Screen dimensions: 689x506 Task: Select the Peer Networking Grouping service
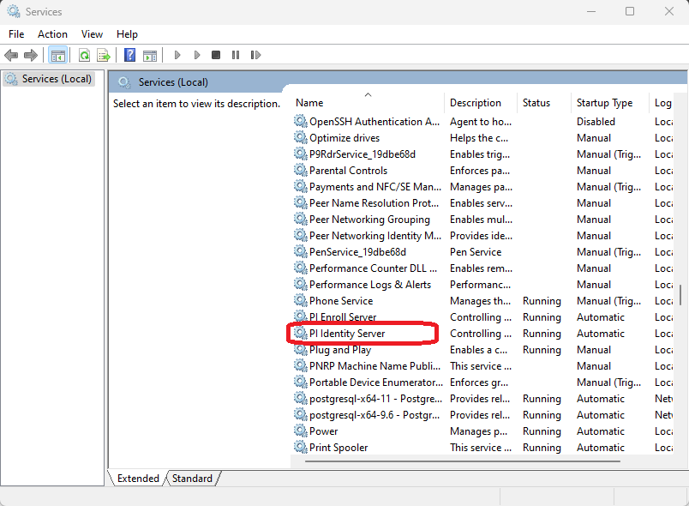(x=369, y=220)
